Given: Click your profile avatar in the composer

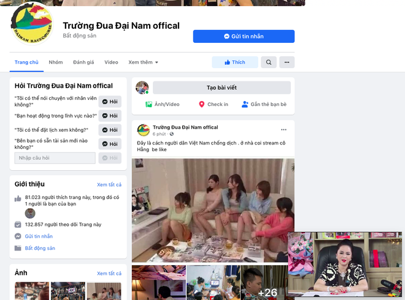Looking at the screenshot, I should click(x=142, y=88).
